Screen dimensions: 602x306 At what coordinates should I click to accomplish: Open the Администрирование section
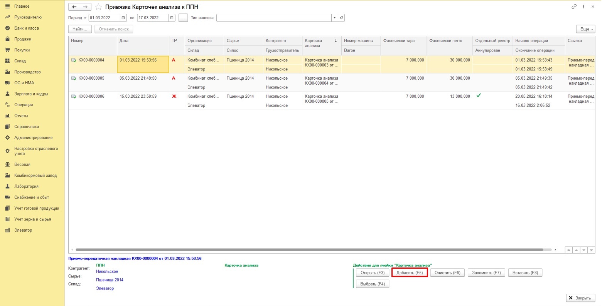pyautogui.click(x=33, y=138)
